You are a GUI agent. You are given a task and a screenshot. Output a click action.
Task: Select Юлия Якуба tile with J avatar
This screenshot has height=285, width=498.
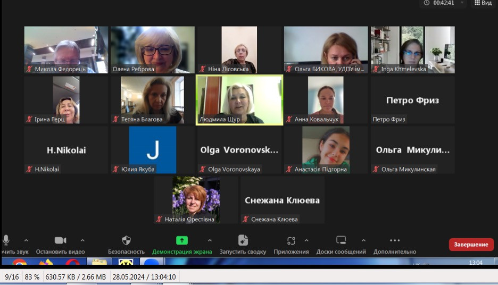153,150
